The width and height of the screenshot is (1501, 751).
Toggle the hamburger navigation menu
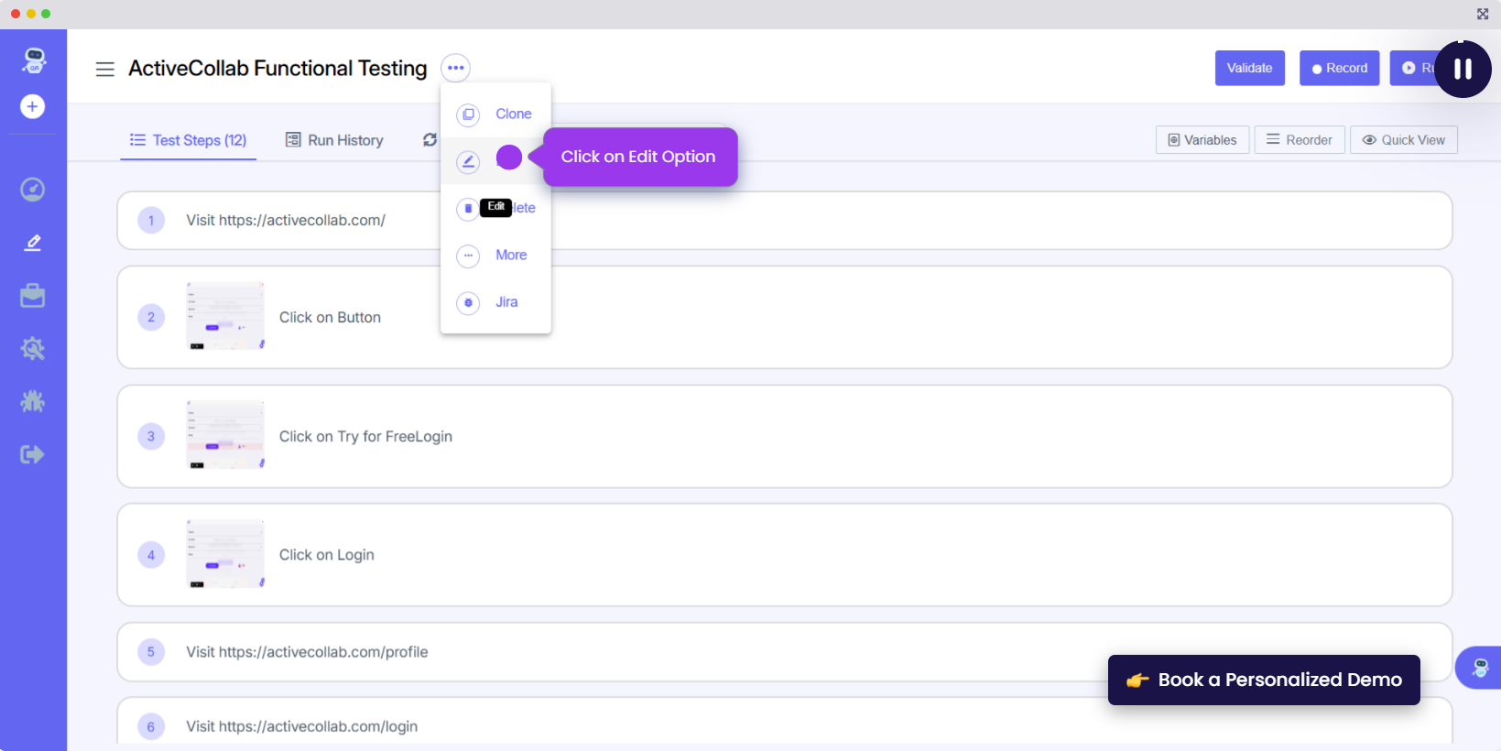click(x=105, y=69)
